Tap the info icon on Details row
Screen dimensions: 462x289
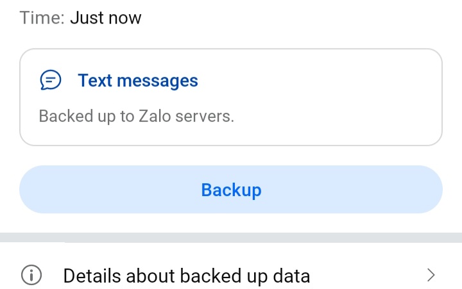tap(31, 276)
